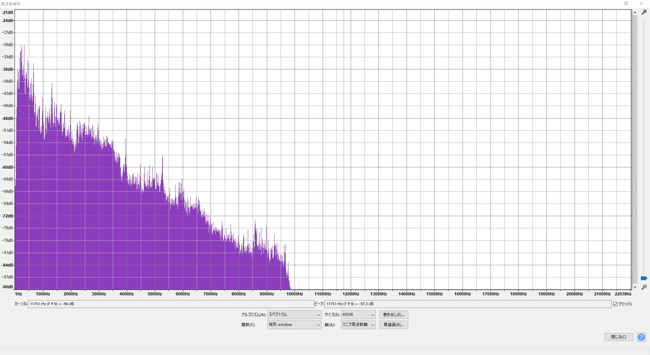Click the -90dB axis label

pos(7,287)
